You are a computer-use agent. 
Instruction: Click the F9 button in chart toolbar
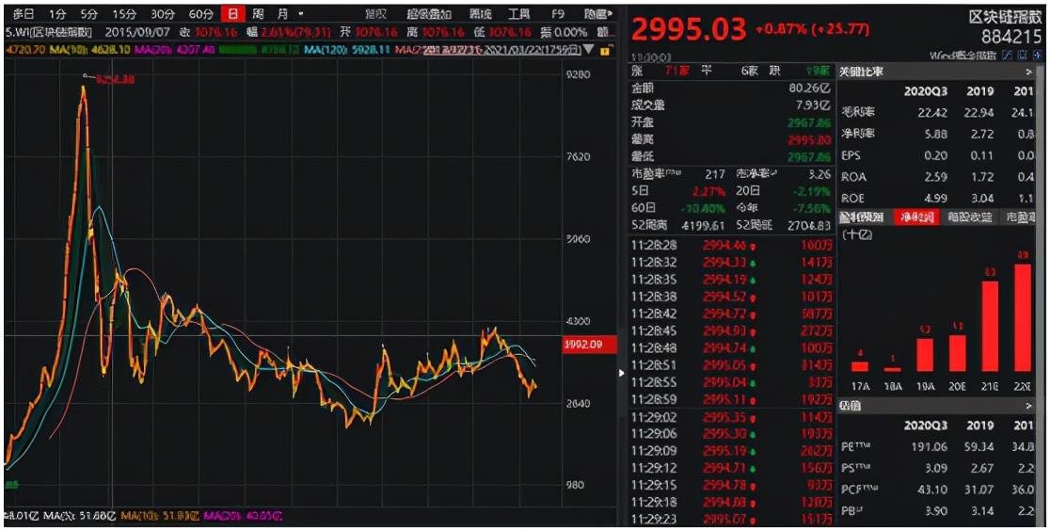(558, 14)
